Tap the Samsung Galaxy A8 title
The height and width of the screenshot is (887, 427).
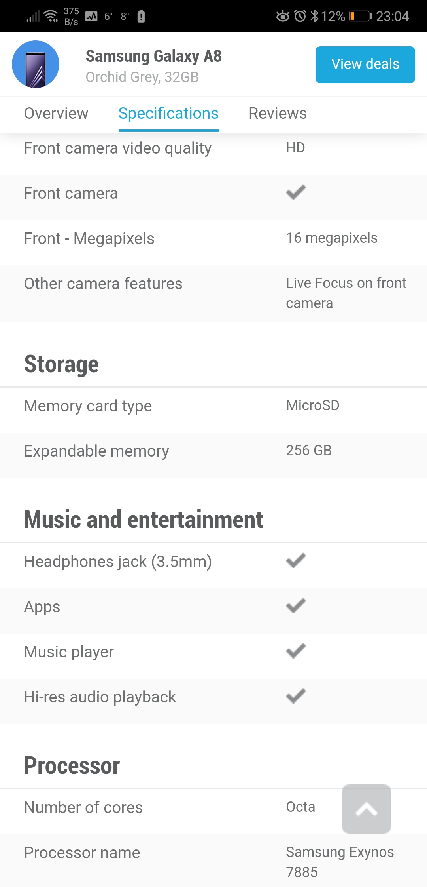[x=153, y=56]
